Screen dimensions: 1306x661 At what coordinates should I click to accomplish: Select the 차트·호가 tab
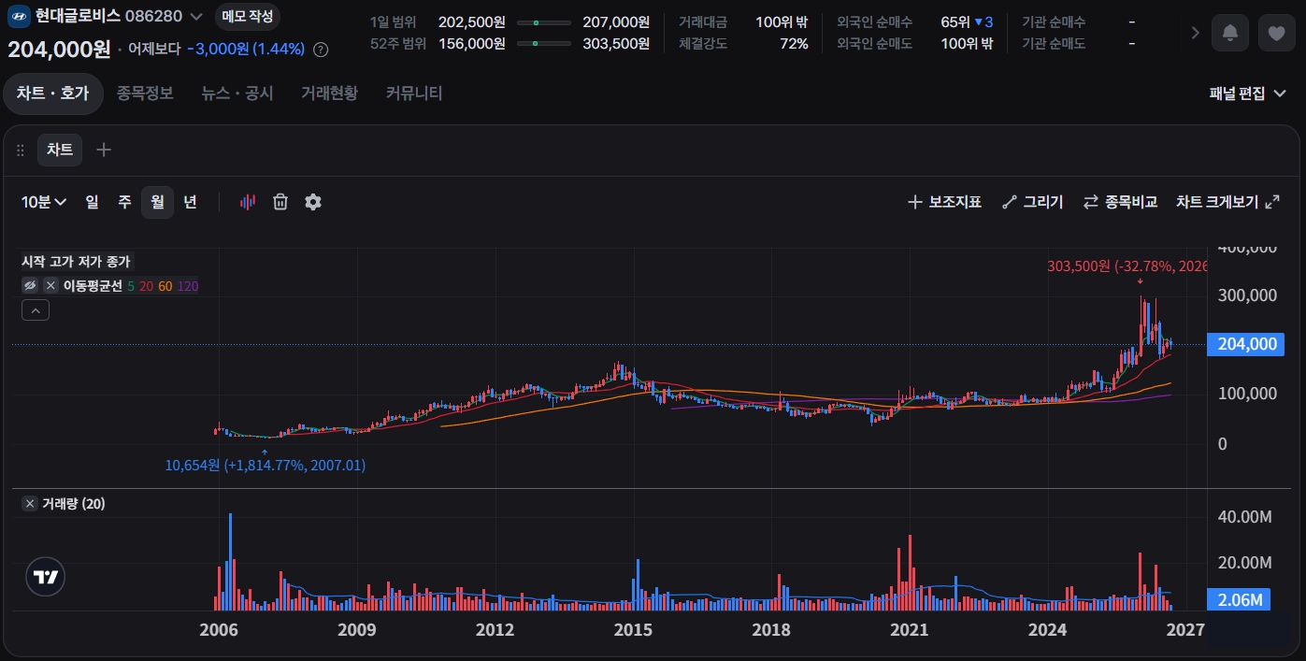click(x=52, y=93)
